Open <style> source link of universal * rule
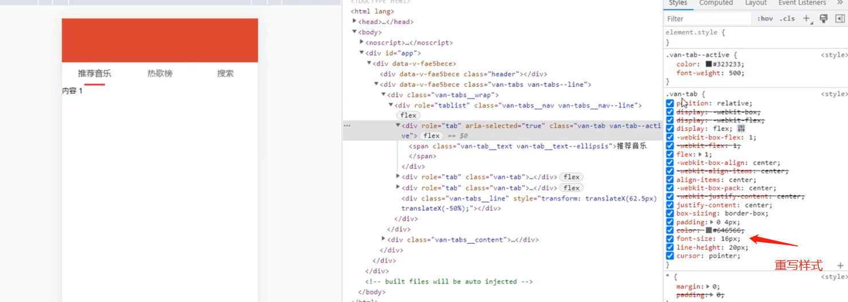Viewport: 848px width, 302px height. click(x=834, y=277)
